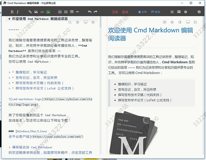The width and height of the screenshot is (206, 160).
Task: Apply italic formatting
Action: (x=18, y=12)
